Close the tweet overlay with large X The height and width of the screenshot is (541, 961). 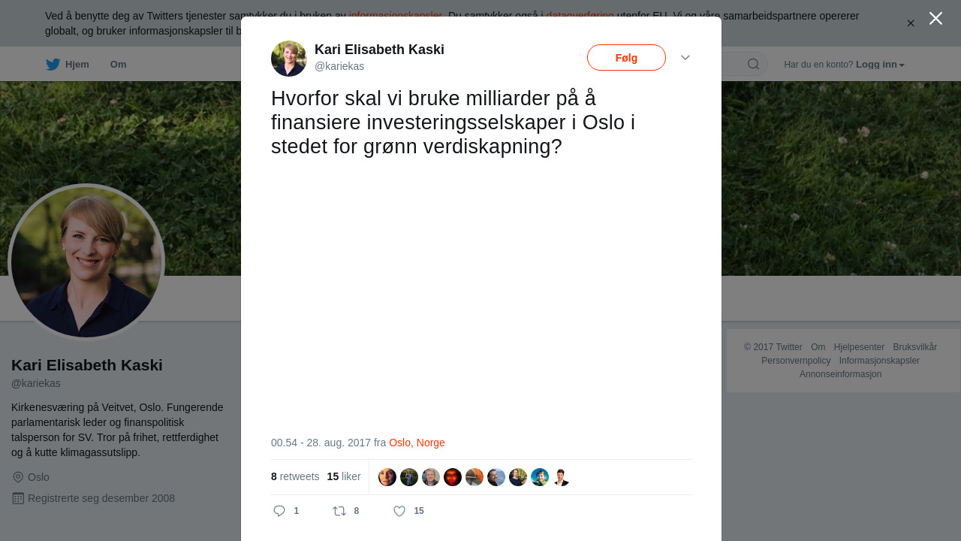pyautogui.click(x=935, y=18)
